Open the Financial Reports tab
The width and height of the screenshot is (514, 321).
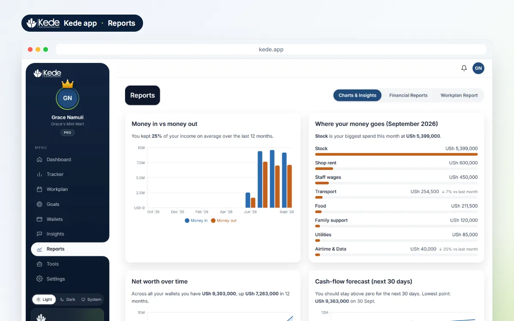[408, 95]
